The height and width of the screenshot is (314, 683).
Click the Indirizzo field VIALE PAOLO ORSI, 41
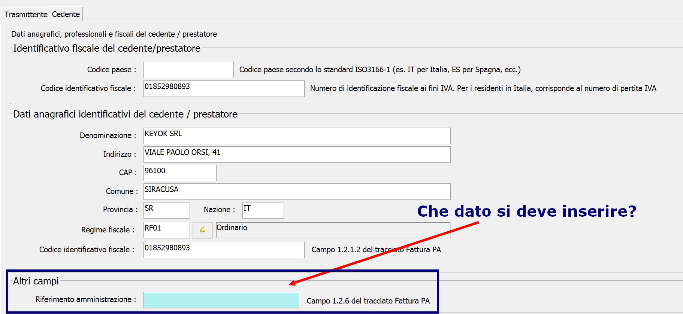297,155
